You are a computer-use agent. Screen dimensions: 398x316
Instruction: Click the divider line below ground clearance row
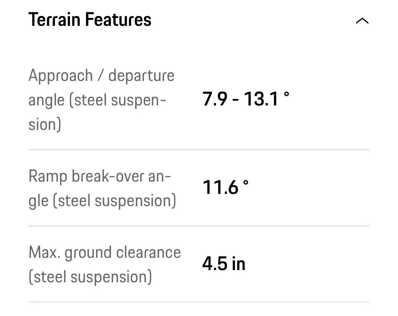(x=199, y=302)
